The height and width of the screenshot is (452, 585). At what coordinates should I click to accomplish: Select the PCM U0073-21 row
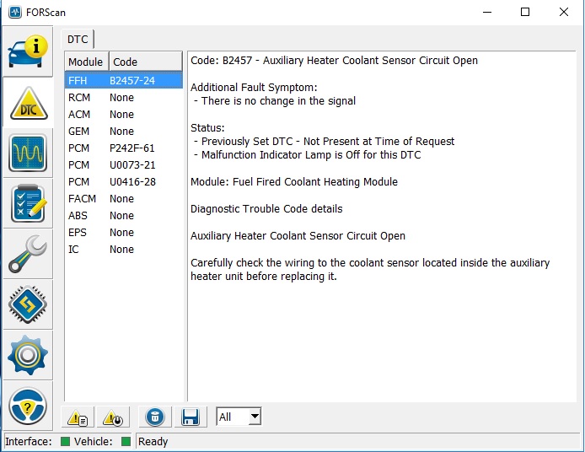point(124,165)
